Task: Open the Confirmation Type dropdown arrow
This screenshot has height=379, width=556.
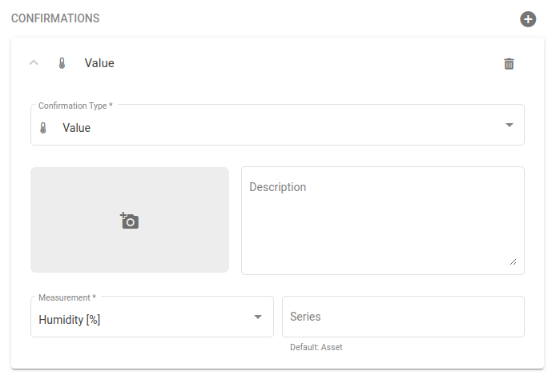Action: (x=509, y=126)
